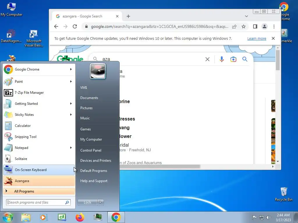Close the azangara Google Search tab
298x223 pixels.
pyautogui.click(x=117, y=16)
